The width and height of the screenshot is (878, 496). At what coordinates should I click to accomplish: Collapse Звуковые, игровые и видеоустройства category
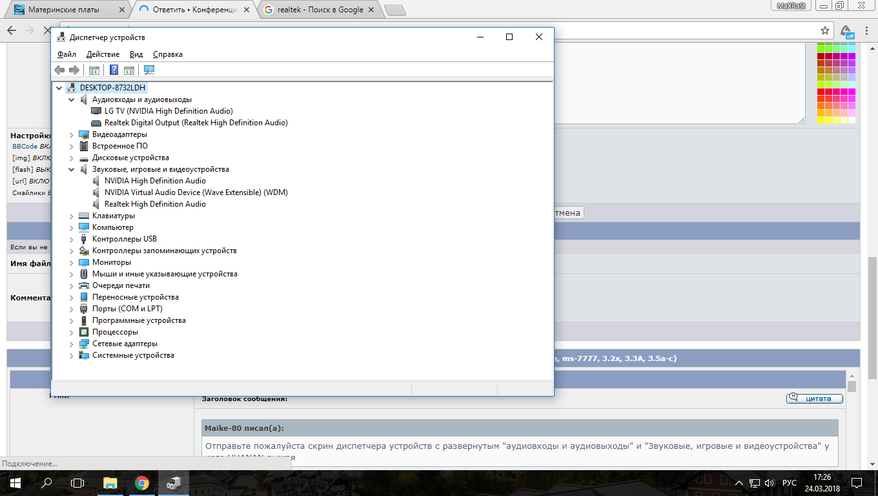tap(72, 169)
